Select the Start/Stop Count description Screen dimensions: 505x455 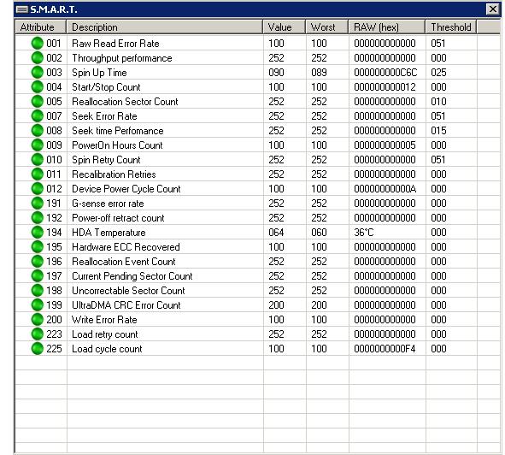click(106, 87)
